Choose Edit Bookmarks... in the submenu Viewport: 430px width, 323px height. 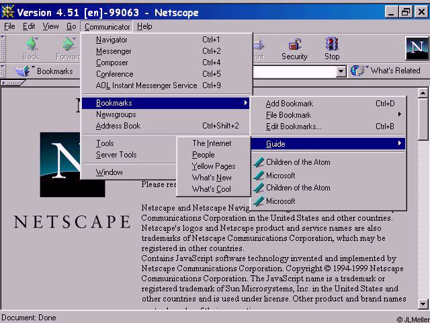pyautogui.click(x=328, y=127)
